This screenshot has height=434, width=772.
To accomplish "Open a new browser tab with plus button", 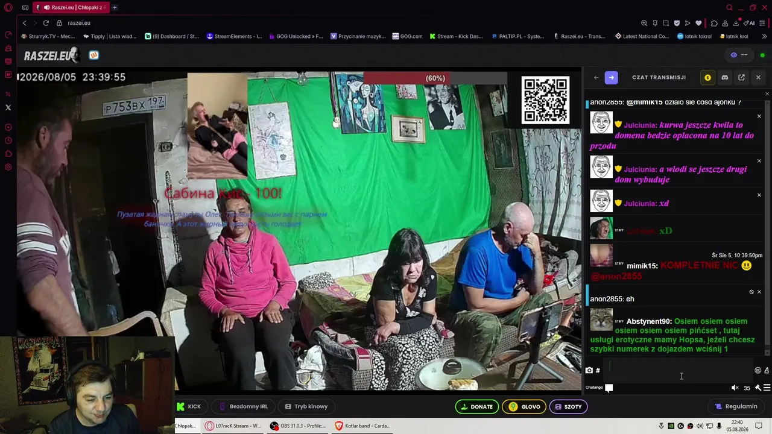I will pyautogui.click(x=115, y=7).
